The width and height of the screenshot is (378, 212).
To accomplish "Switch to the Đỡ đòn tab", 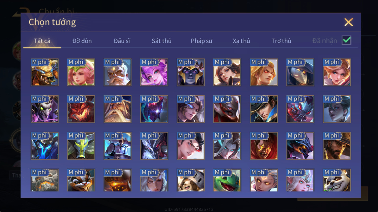I will pyautogui.click(x=82, y=41).
